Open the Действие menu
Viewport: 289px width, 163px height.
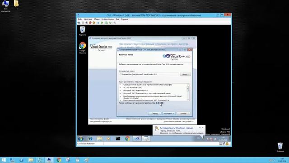(88, 19)
